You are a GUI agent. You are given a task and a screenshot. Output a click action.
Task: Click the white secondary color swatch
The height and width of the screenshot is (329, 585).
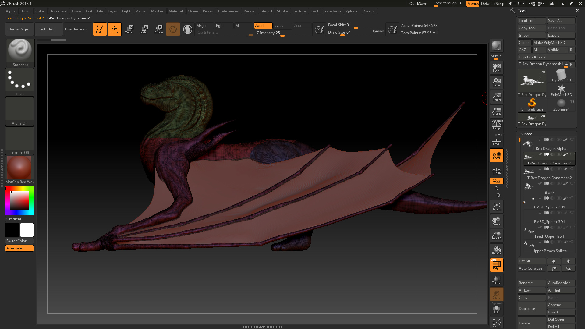pyautogui.click(x=27, y=230)
